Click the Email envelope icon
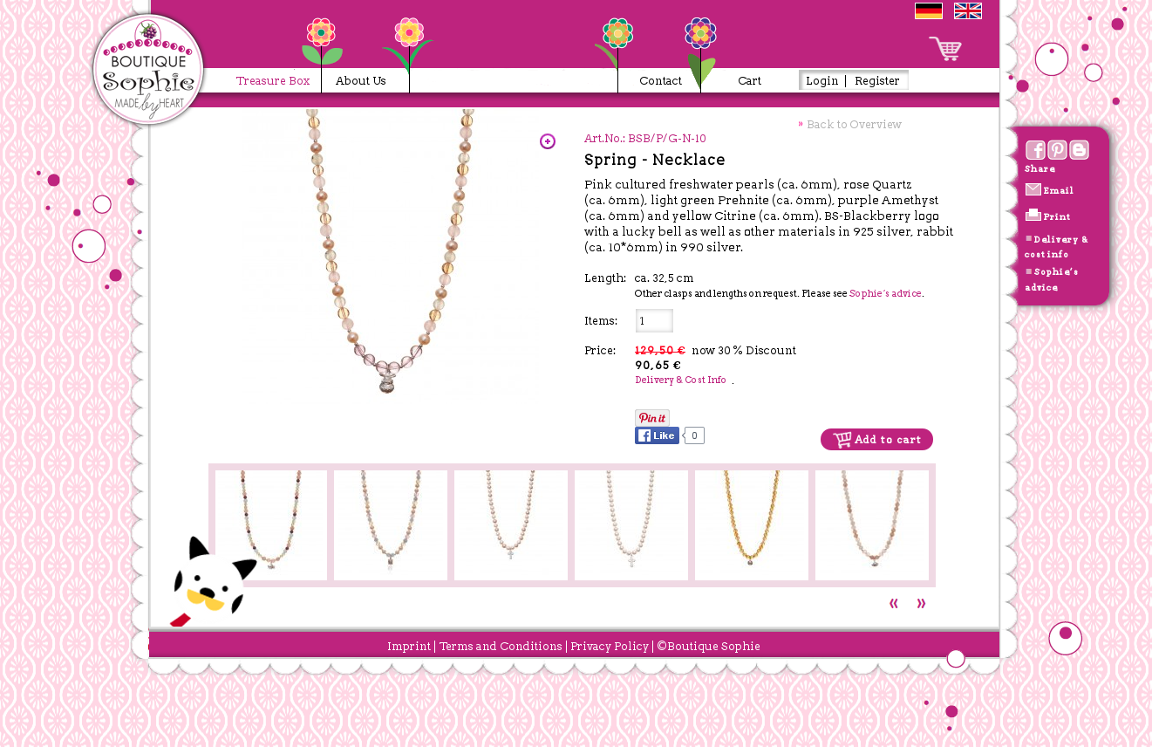Viewport: 1152px width, 747px height. coord(1033,189)
